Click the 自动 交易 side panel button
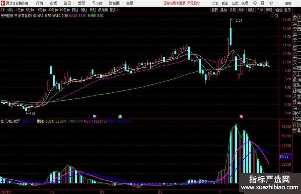The width and height of the screenshot is (301, 194). click(x=297, y=128)
